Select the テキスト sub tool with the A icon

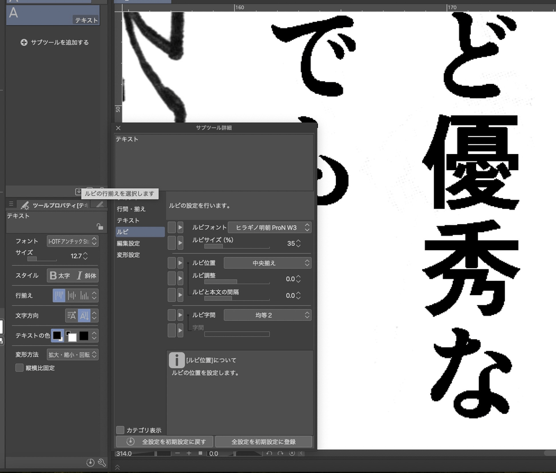(x=53, y=14)
